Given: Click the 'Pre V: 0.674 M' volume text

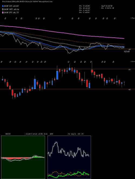Looking at the screenshot, I should (107, 8).
